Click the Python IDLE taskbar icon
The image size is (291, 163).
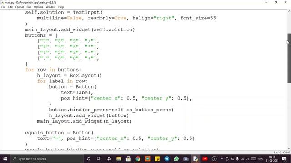196,159
